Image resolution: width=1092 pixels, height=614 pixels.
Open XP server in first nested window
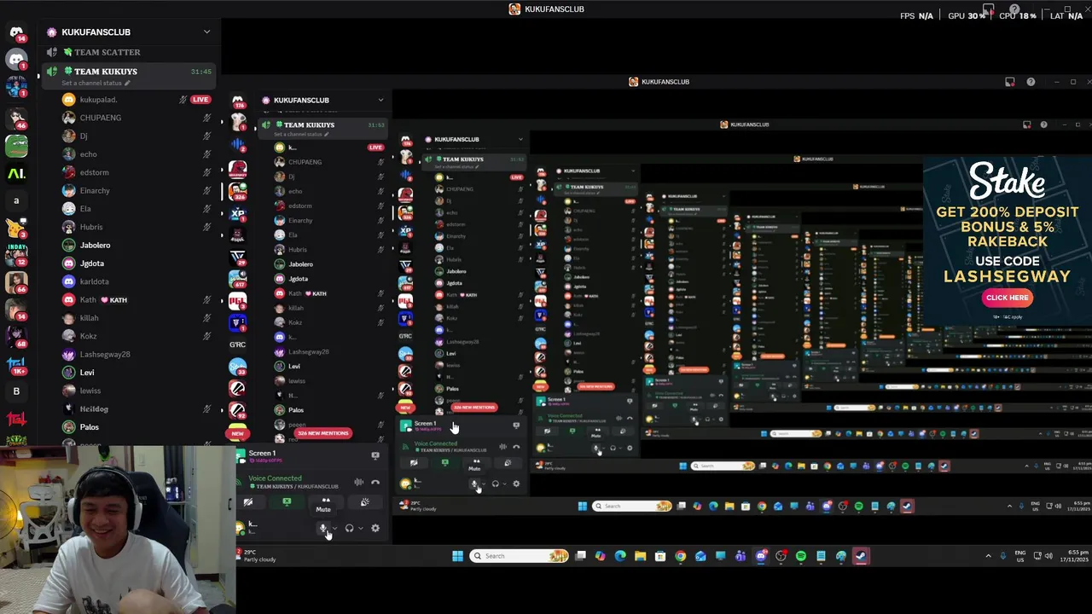click(238, 213)
